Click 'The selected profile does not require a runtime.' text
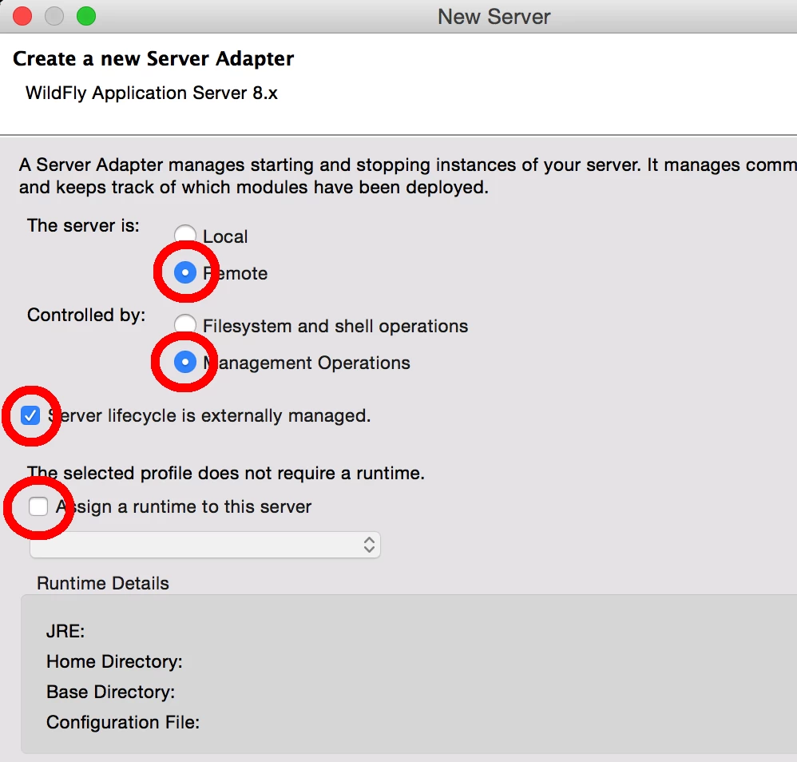The image size is (797, 762). pos(226,474)
